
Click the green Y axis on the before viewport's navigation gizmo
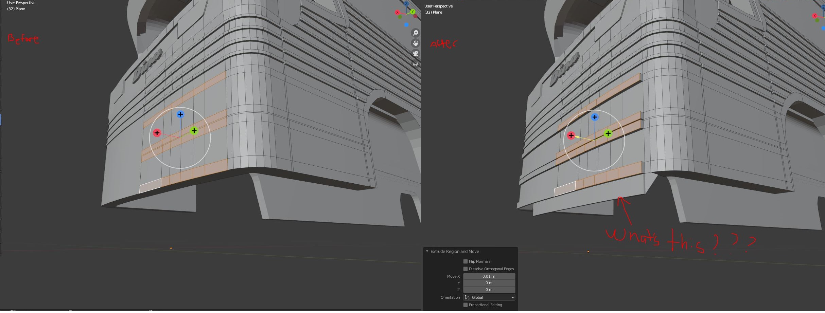click(x=413, y=12)
